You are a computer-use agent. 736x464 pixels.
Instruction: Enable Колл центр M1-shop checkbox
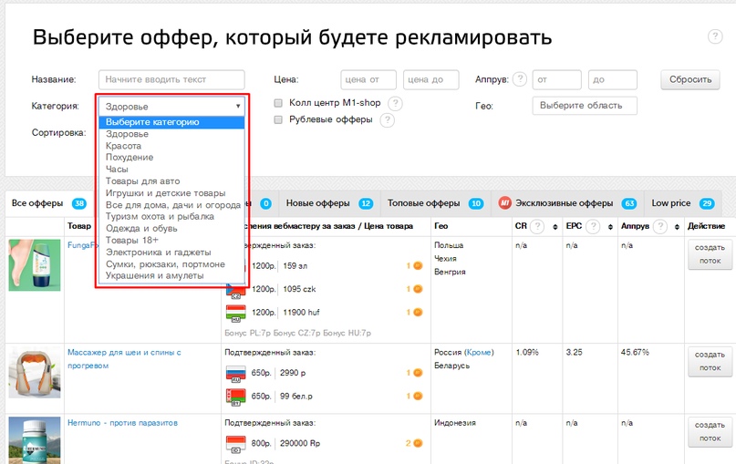coord(278,103)
